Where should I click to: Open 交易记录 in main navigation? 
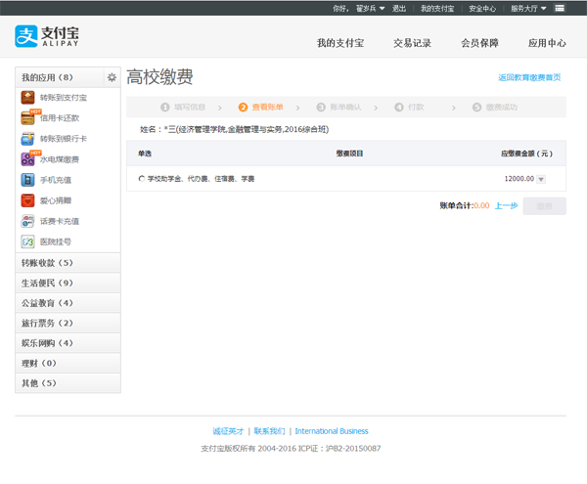412,43
